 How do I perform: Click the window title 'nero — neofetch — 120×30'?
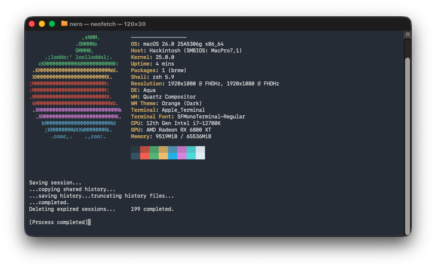click(x=108, y=24)
